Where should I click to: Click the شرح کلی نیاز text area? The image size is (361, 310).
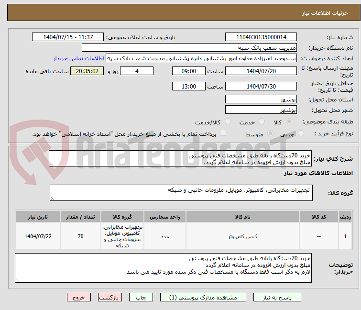[x=180, y=158]
